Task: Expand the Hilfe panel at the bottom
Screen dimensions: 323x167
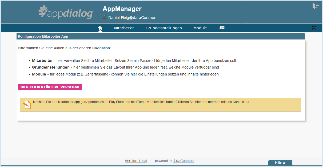Action: point(280,163)
